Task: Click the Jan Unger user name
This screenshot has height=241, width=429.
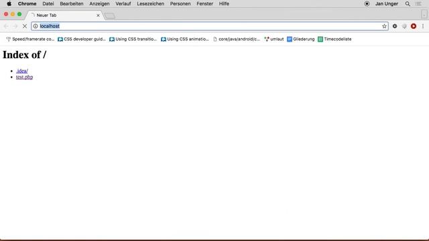Action: coord(387,4)
